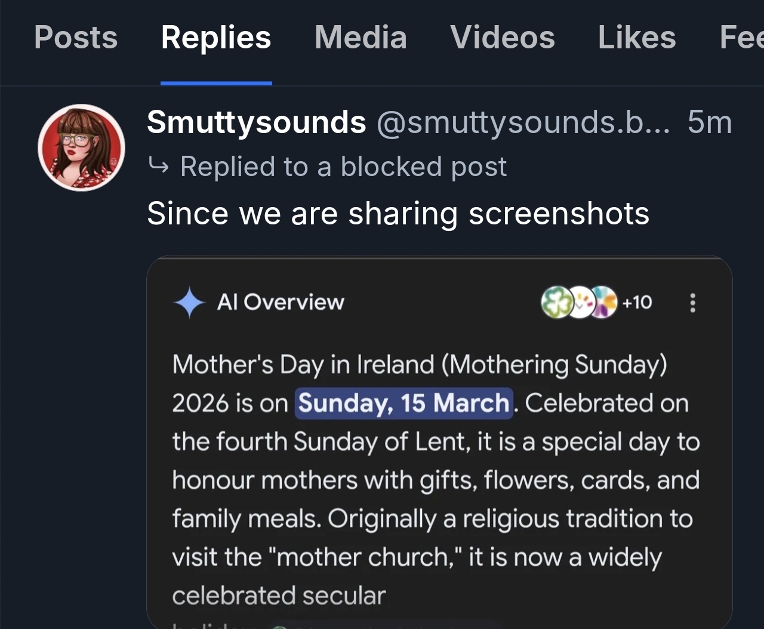This screenshot has height=629, width=764.
Task: Open the post via the 5m timestamp
Action: click(x=709, y=122)
